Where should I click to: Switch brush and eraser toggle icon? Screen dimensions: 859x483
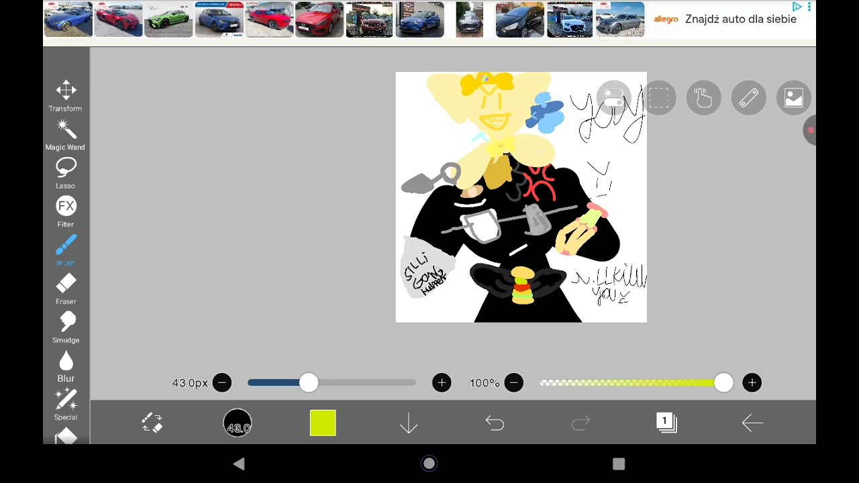152,423
